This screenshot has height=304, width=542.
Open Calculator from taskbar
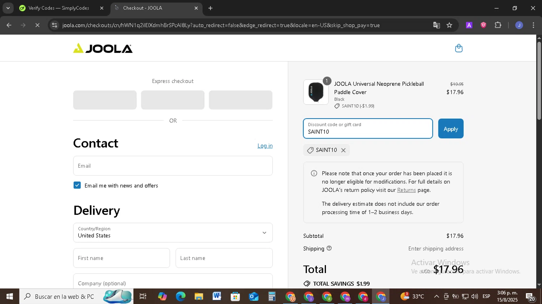(x=272, y=296)
